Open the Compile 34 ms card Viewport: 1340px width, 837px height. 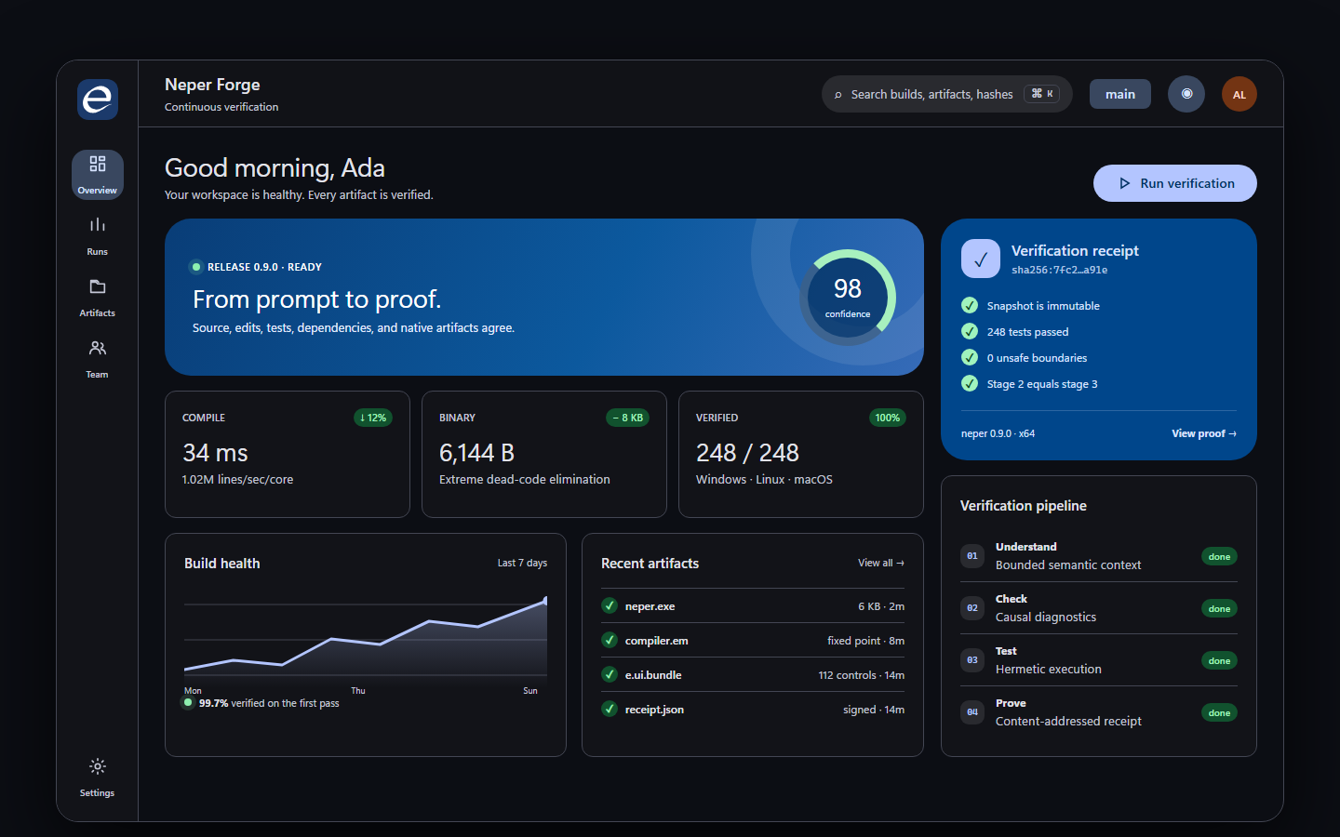pyautogui.click(x=288, y=454)
